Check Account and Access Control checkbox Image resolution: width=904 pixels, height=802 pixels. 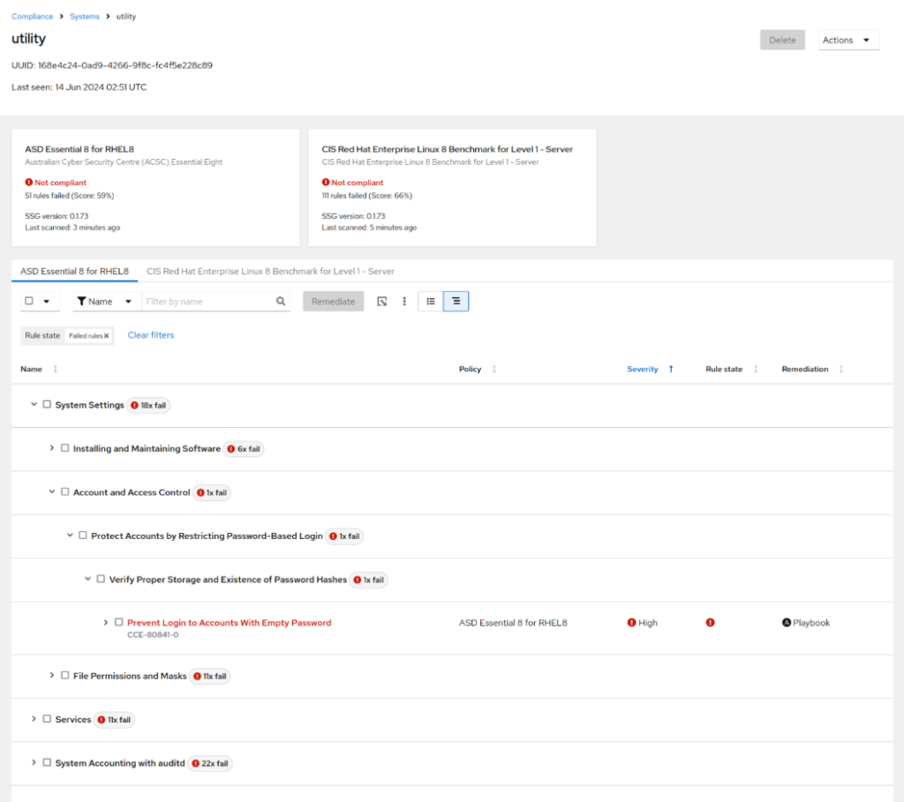click(65, 491)
